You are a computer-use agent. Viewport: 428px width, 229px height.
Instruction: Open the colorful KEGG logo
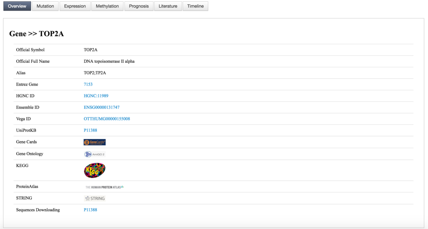tap(95, 170)
